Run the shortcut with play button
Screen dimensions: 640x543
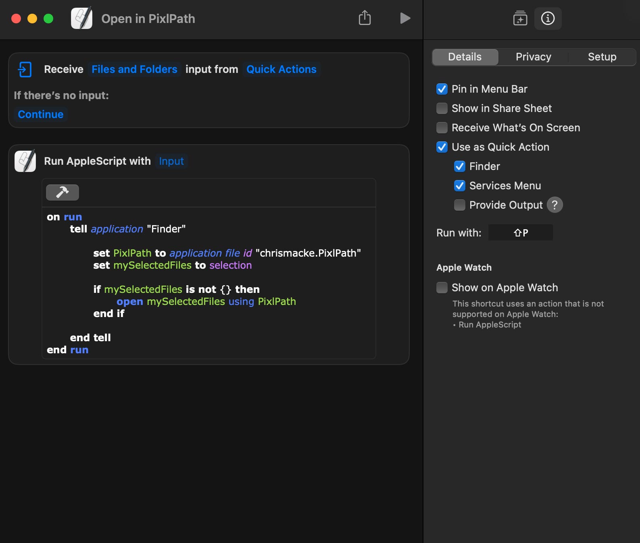405,18
